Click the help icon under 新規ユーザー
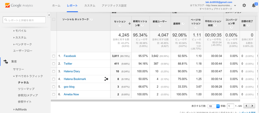259x113 pixels. pos(160,26)
